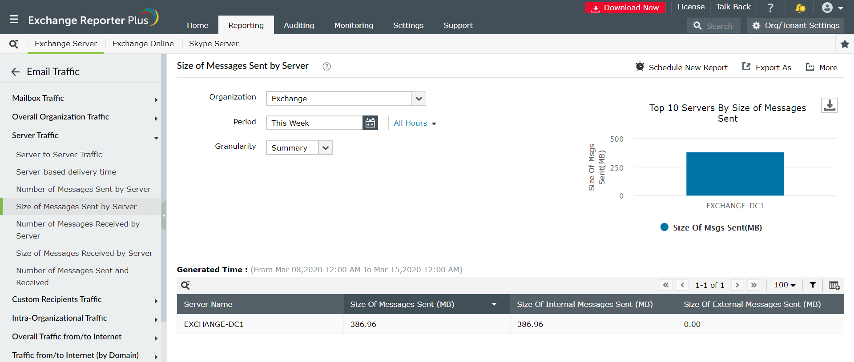The height and width of the screenshot is (362, 854).
Task: Click the report search icon in sub-navigation
Action: (14, 44)
